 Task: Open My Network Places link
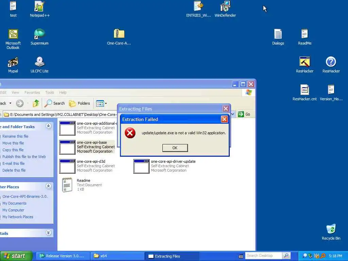coord(18,217)
